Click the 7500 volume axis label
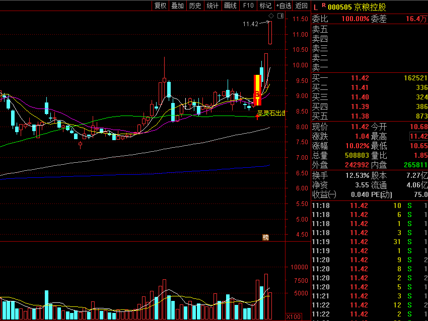 pyautogui.click(x=301, y=280)
